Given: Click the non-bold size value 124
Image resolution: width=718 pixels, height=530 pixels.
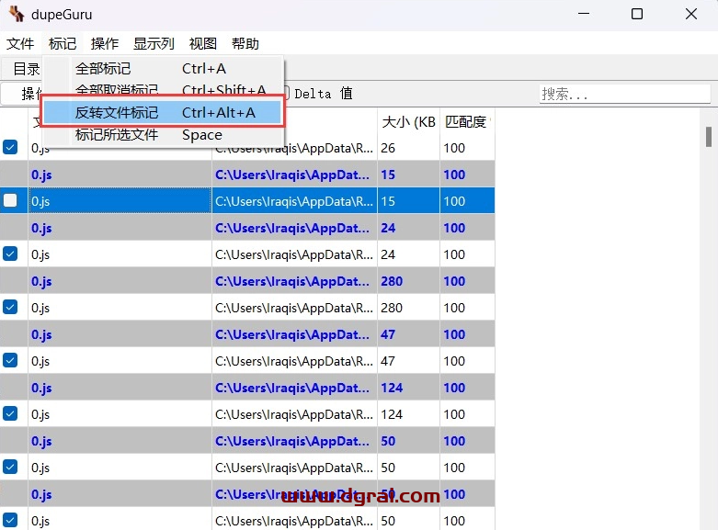Looking at the screenshot, I should (x=392, y=414).
